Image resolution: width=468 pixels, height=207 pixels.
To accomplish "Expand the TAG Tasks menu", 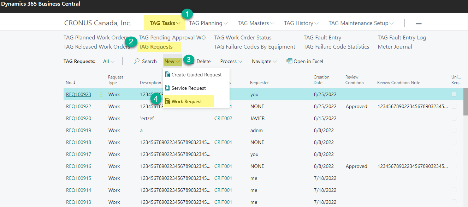I will (x=165, y=23).
